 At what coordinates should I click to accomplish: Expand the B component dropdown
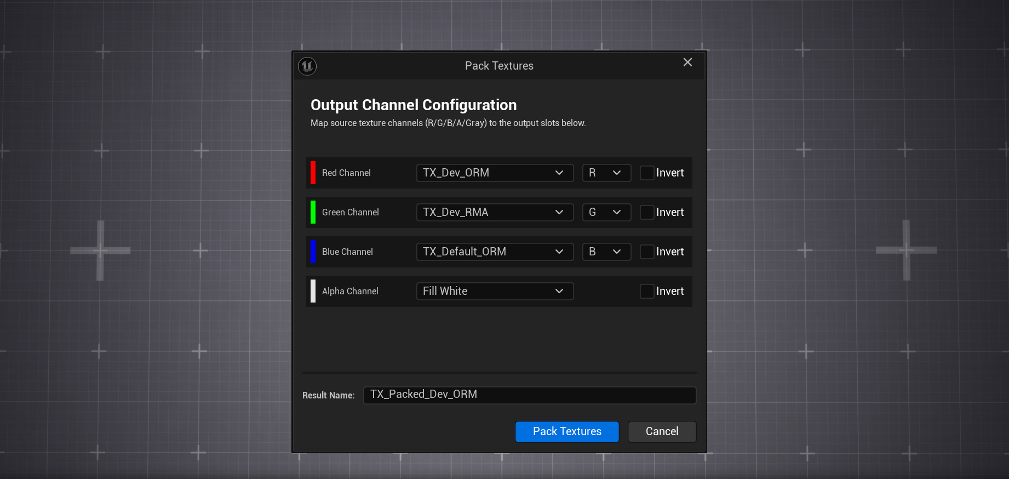click(606, 252)
